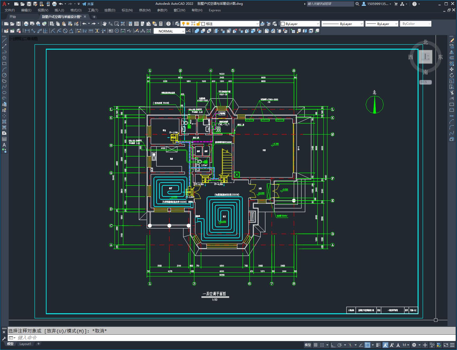Choose the Hatch tool in draw toolbar
Viewport: 457px width, 350px height.
tap(4, 122)
